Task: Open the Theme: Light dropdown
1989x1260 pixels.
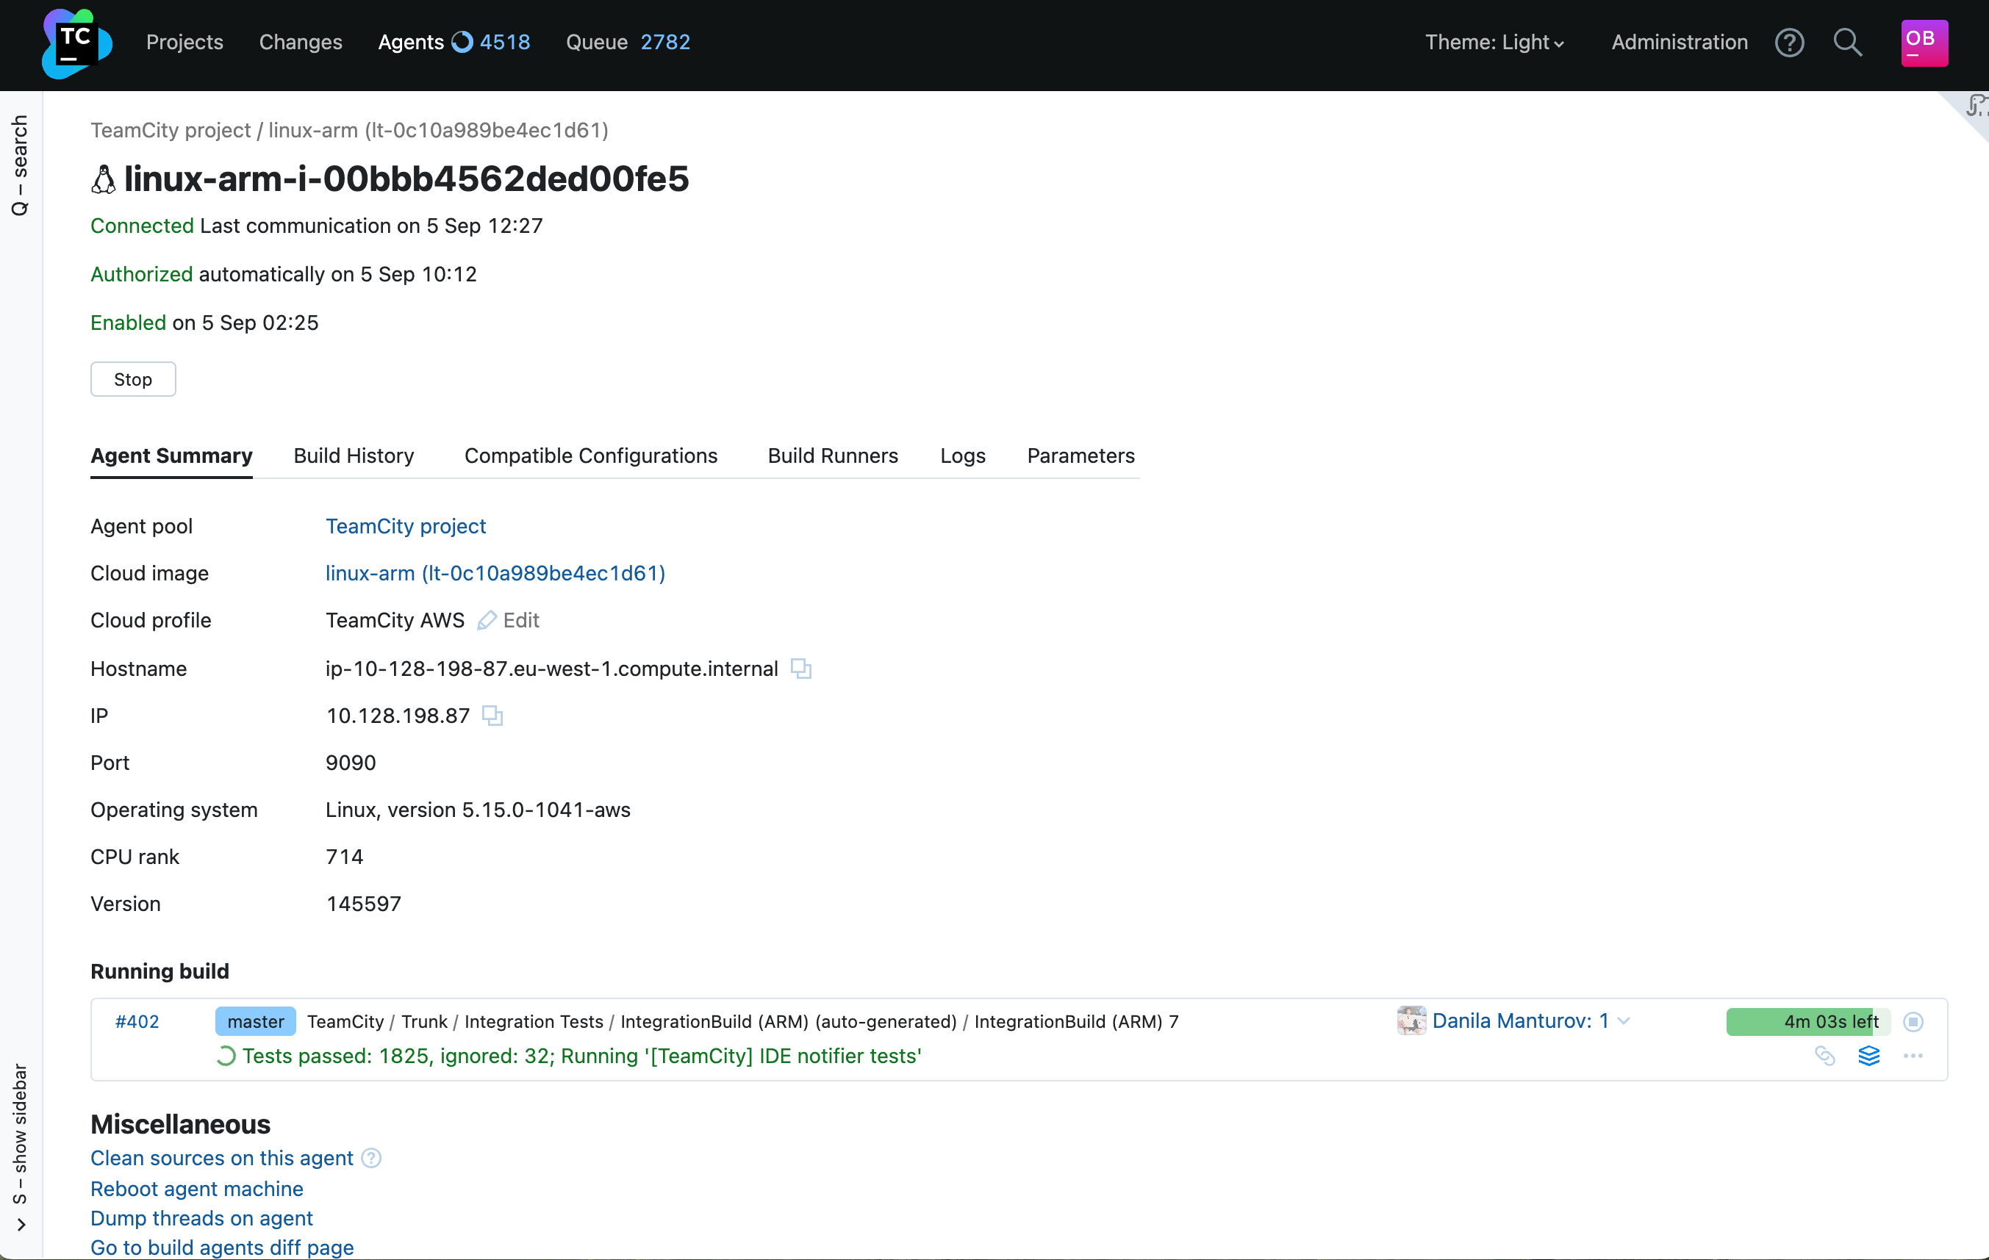Action: pos(1494,42)
